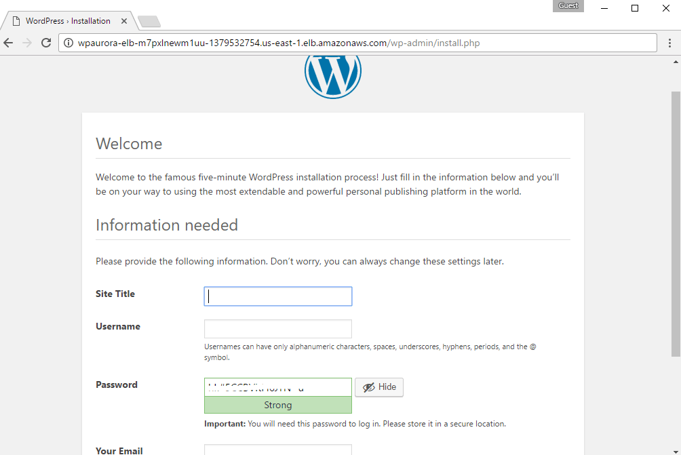The width and height of the screenshot is (681, 455).
Task: Maximize the browser window
Action: pyautogui.click(x=635, y=8)
